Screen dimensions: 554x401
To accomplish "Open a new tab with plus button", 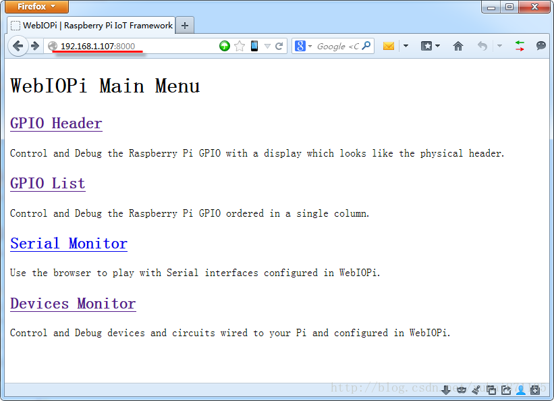I will [184, 26].
